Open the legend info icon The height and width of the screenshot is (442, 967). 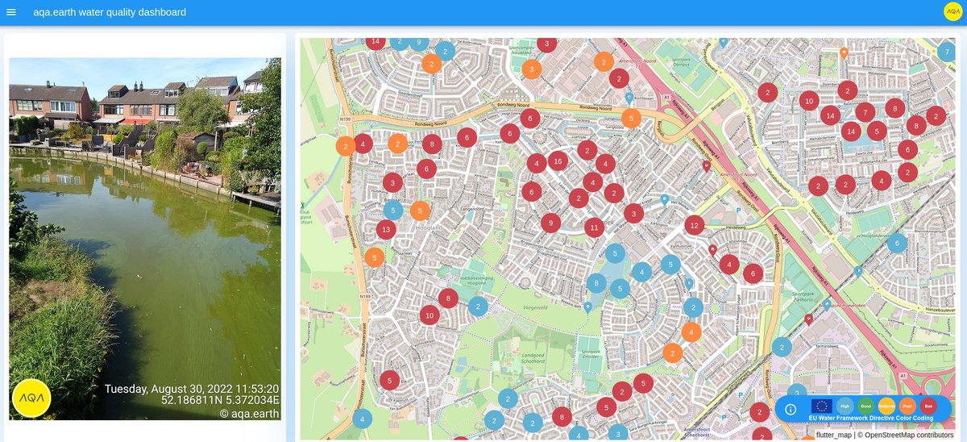[791, 408]
